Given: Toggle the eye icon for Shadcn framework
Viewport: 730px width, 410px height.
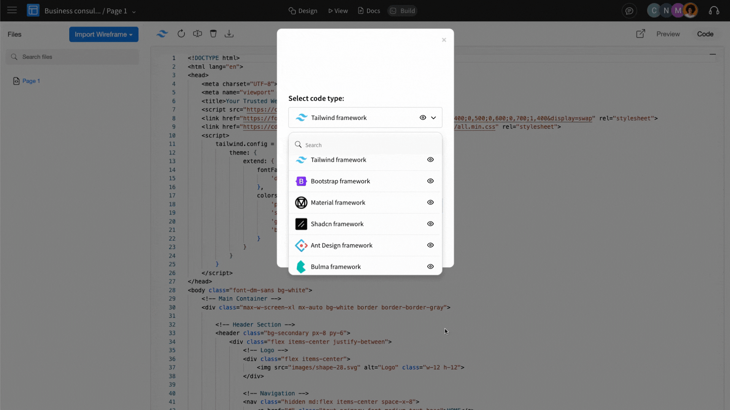Looking at the screenshot, I should point(430,224).
